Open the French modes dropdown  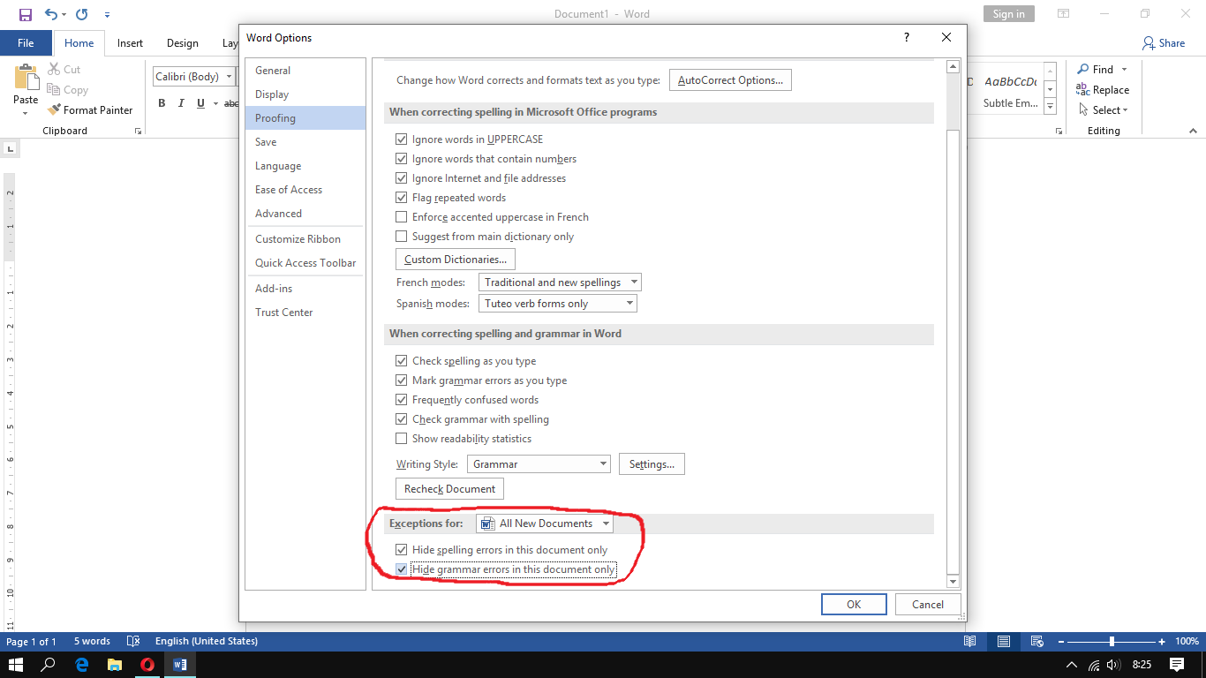tap(560, 282)
